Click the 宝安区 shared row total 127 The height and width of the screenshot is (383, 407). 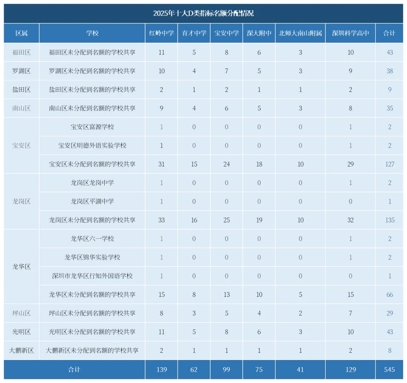pyautogui.click(x=390, y=164)
